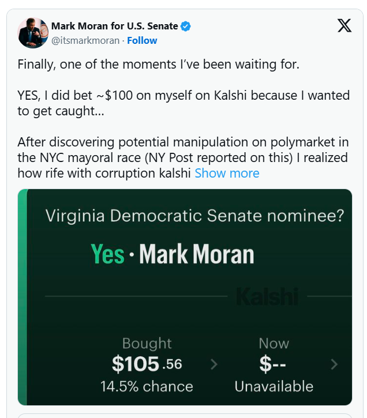Screen dimensions: 367x418
Task: Click the Virginia Democratic Senate nominee heading
Action: coord(194,216)
